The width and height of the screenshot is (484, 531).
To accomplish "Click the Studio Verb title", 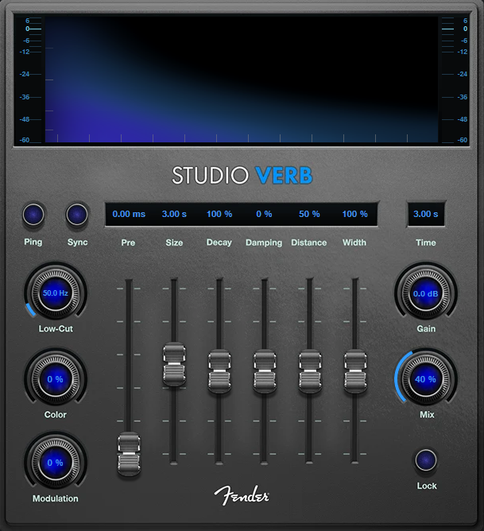I will point(242,175).
